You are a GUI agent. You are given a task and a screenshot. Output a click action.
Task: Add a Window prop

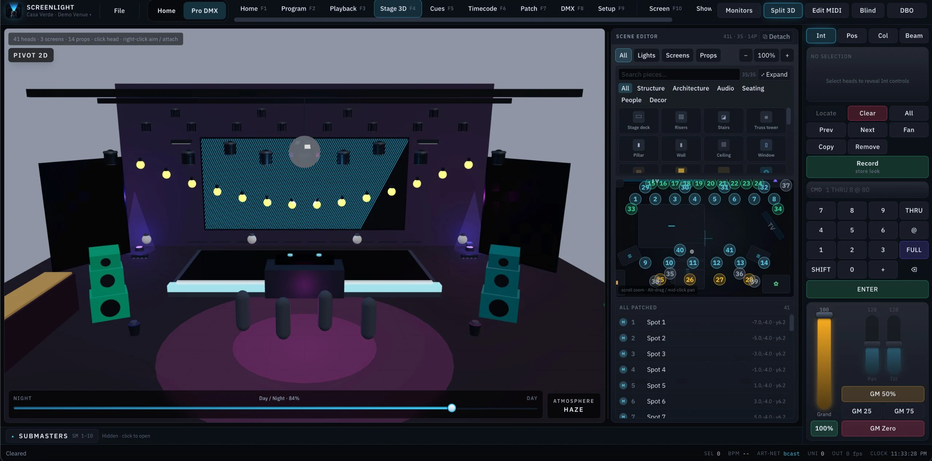[x=766, y=148]
